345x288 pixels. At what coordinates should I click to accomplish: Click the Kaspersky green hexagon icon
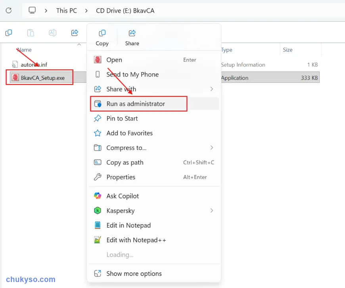pyautogui.click(x=98, y=211)
